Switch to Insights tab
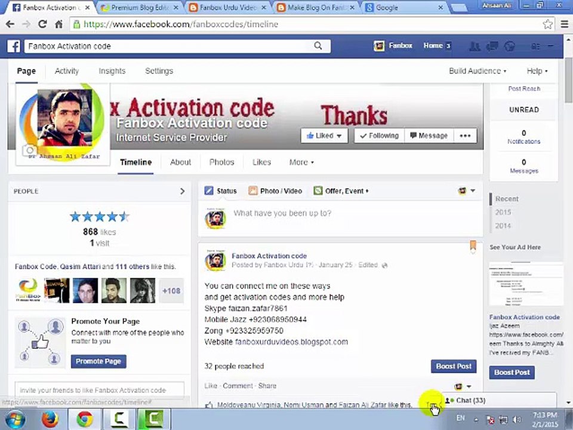573x430 pixels. click(112, 71)
